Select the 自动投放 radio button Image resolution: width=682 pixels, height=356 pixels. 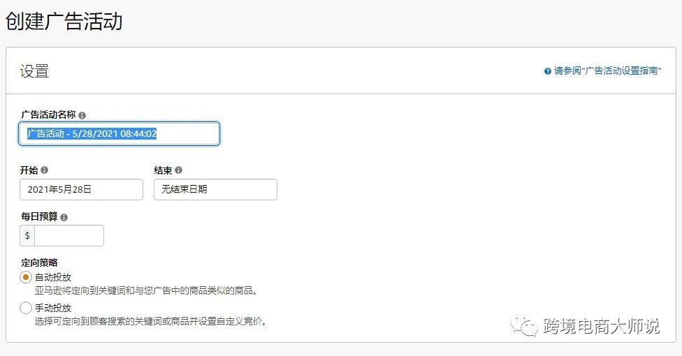[x=26, y=277]
